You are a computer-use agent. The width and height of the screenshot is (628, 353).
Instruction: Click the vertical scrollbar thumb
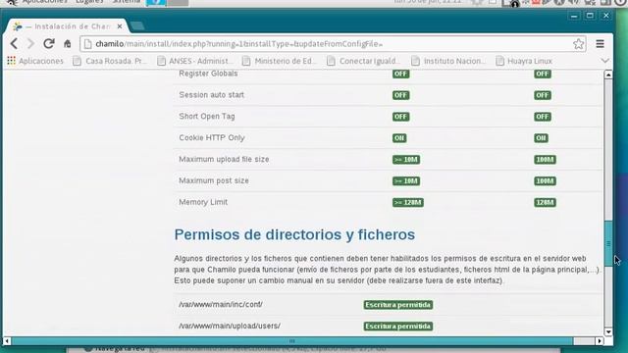pos(608,243)
